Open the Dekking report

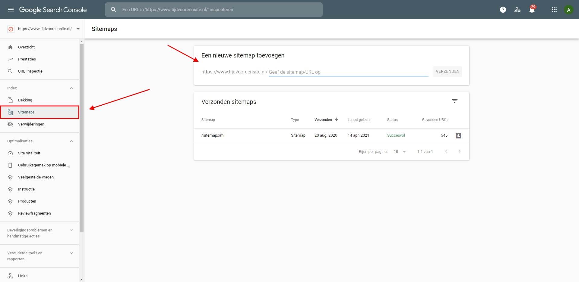[40, 100]
